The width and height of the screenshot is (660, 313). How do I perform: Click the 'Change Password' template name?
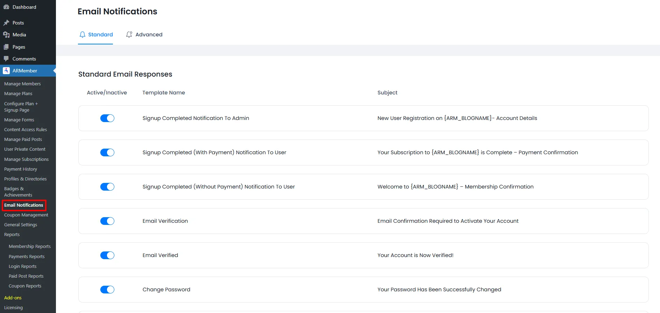pos(166,290)
